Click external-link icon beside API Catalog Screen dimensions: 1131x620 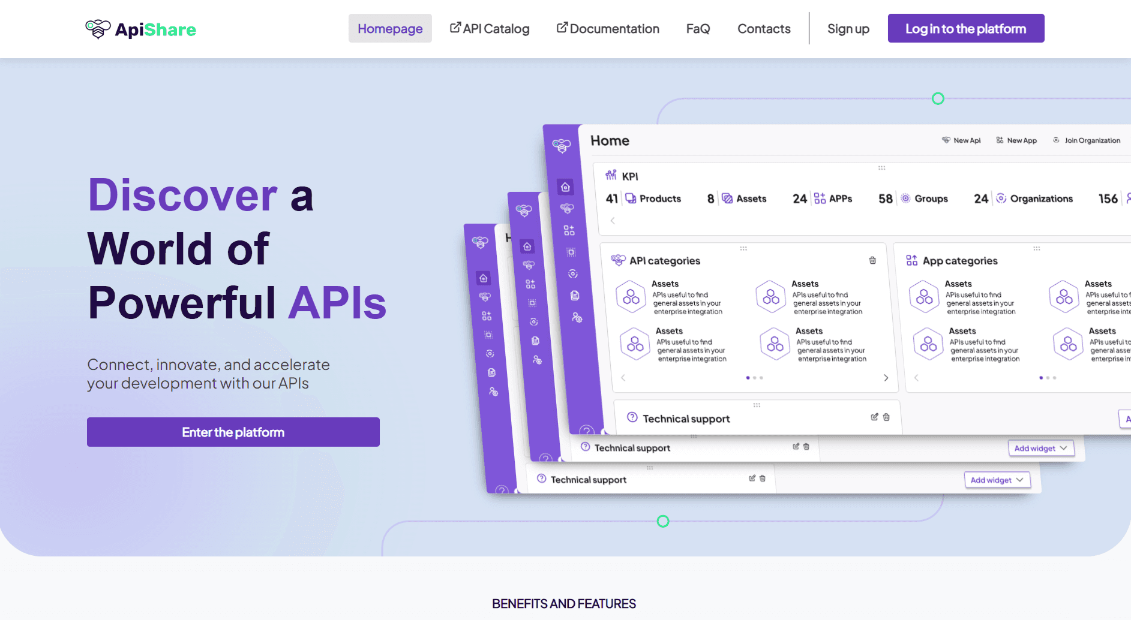pyautogui.click(x=455, y=28)
